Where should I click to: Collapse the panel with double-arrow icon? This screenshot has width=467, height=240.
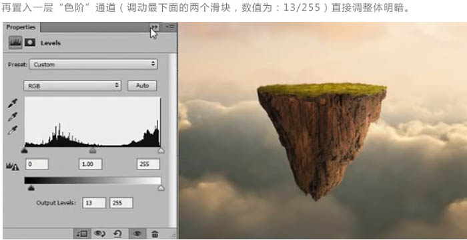pos(155,27)
